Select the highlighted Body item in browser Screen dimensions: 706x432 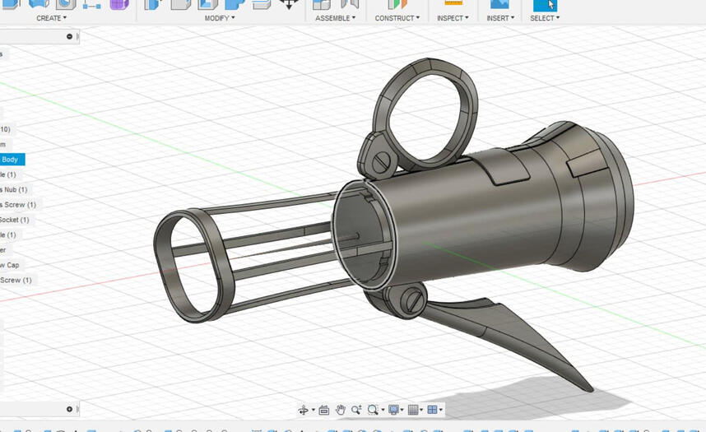11,160
